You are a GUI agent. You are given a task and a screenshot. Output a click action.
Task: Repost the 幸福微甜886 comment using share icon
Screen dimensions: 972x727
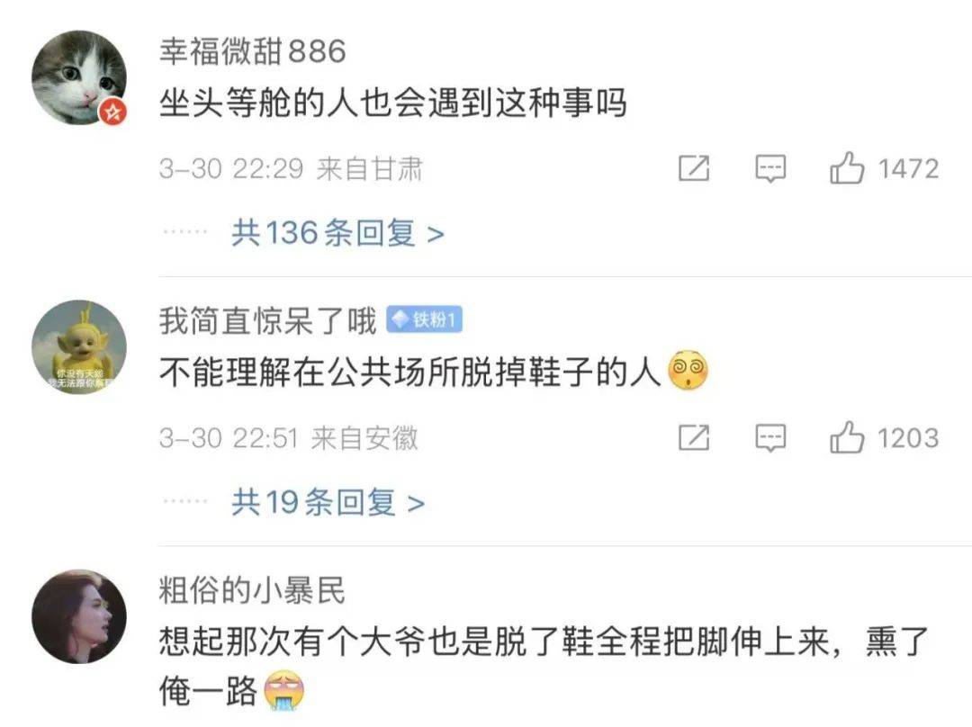tap(694, 168)
